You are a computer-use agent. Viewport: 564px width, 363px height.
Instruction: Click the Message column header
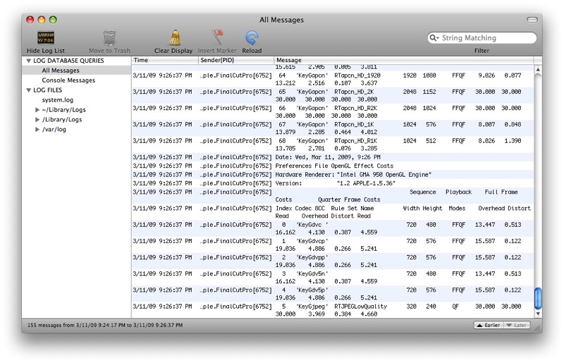403,60
